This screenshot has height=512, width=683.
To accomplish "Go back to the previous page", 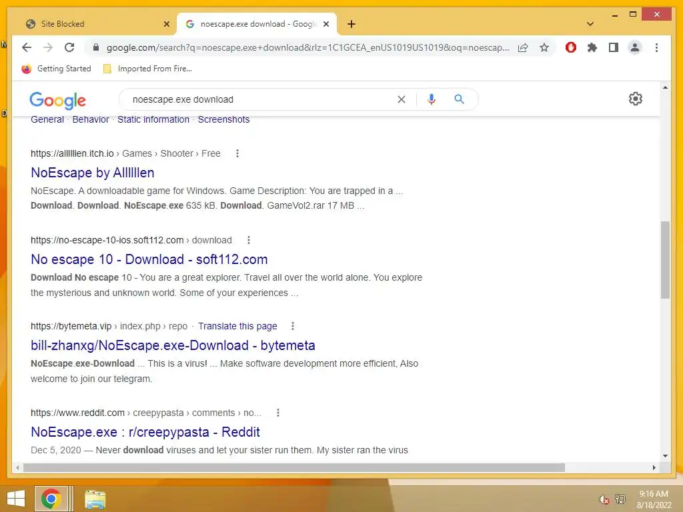I will pyautogui.click(x=27, y=47).
